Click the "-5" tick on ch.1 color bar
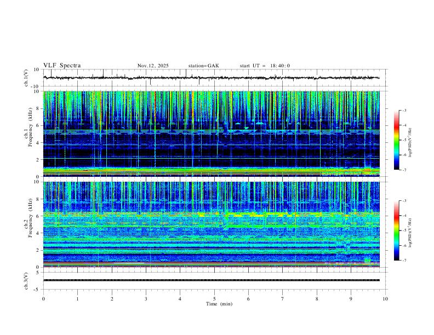The height and width of the screenshot is (335, 434). [404, 140]
